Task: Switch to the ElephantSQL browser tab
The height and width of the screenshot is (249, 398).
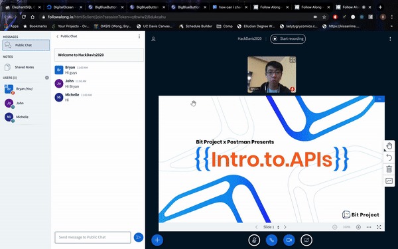Action: point(23,7)
